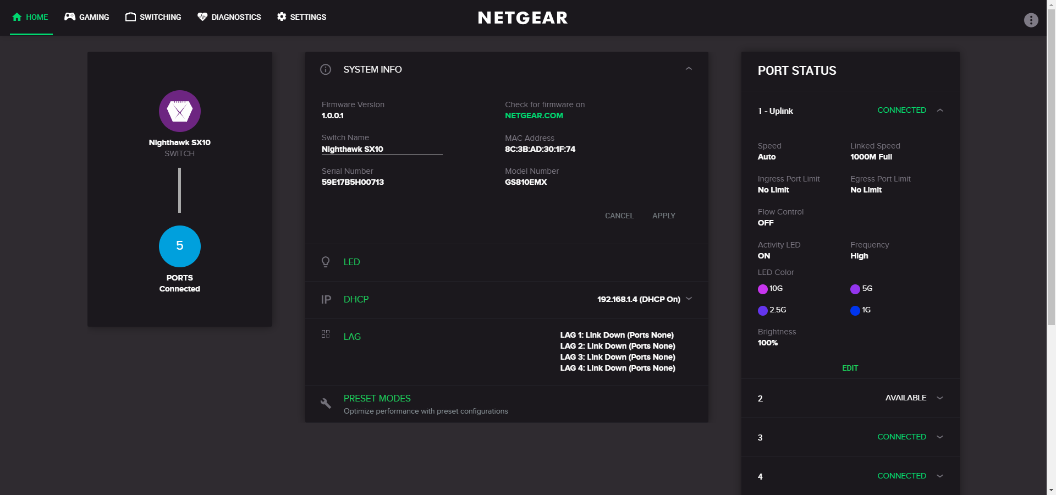Image resolution: width=1056 pixels, height=495 pixels.
Task: Click the 1000M Full linked speed value
Action: 871,157
